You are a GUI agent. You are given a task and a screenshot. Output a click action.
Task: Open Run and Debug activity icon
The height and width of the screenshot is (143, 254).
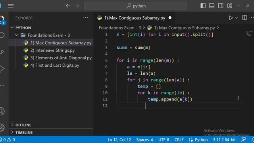click(x=2, y=68)
